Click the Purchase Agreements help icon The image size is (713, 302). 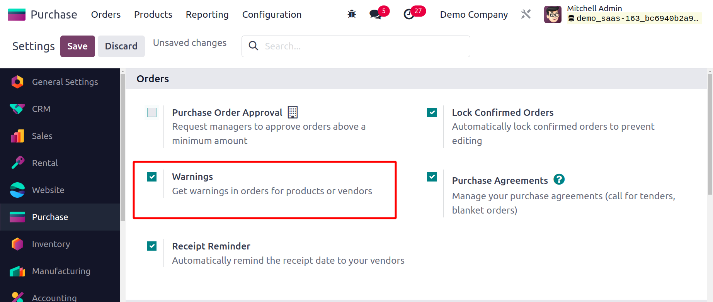coord(559,180)
